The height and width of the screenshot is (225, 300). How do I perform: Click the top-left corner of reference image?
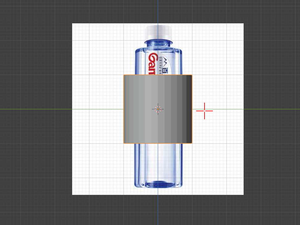click(x=72, y=23)
